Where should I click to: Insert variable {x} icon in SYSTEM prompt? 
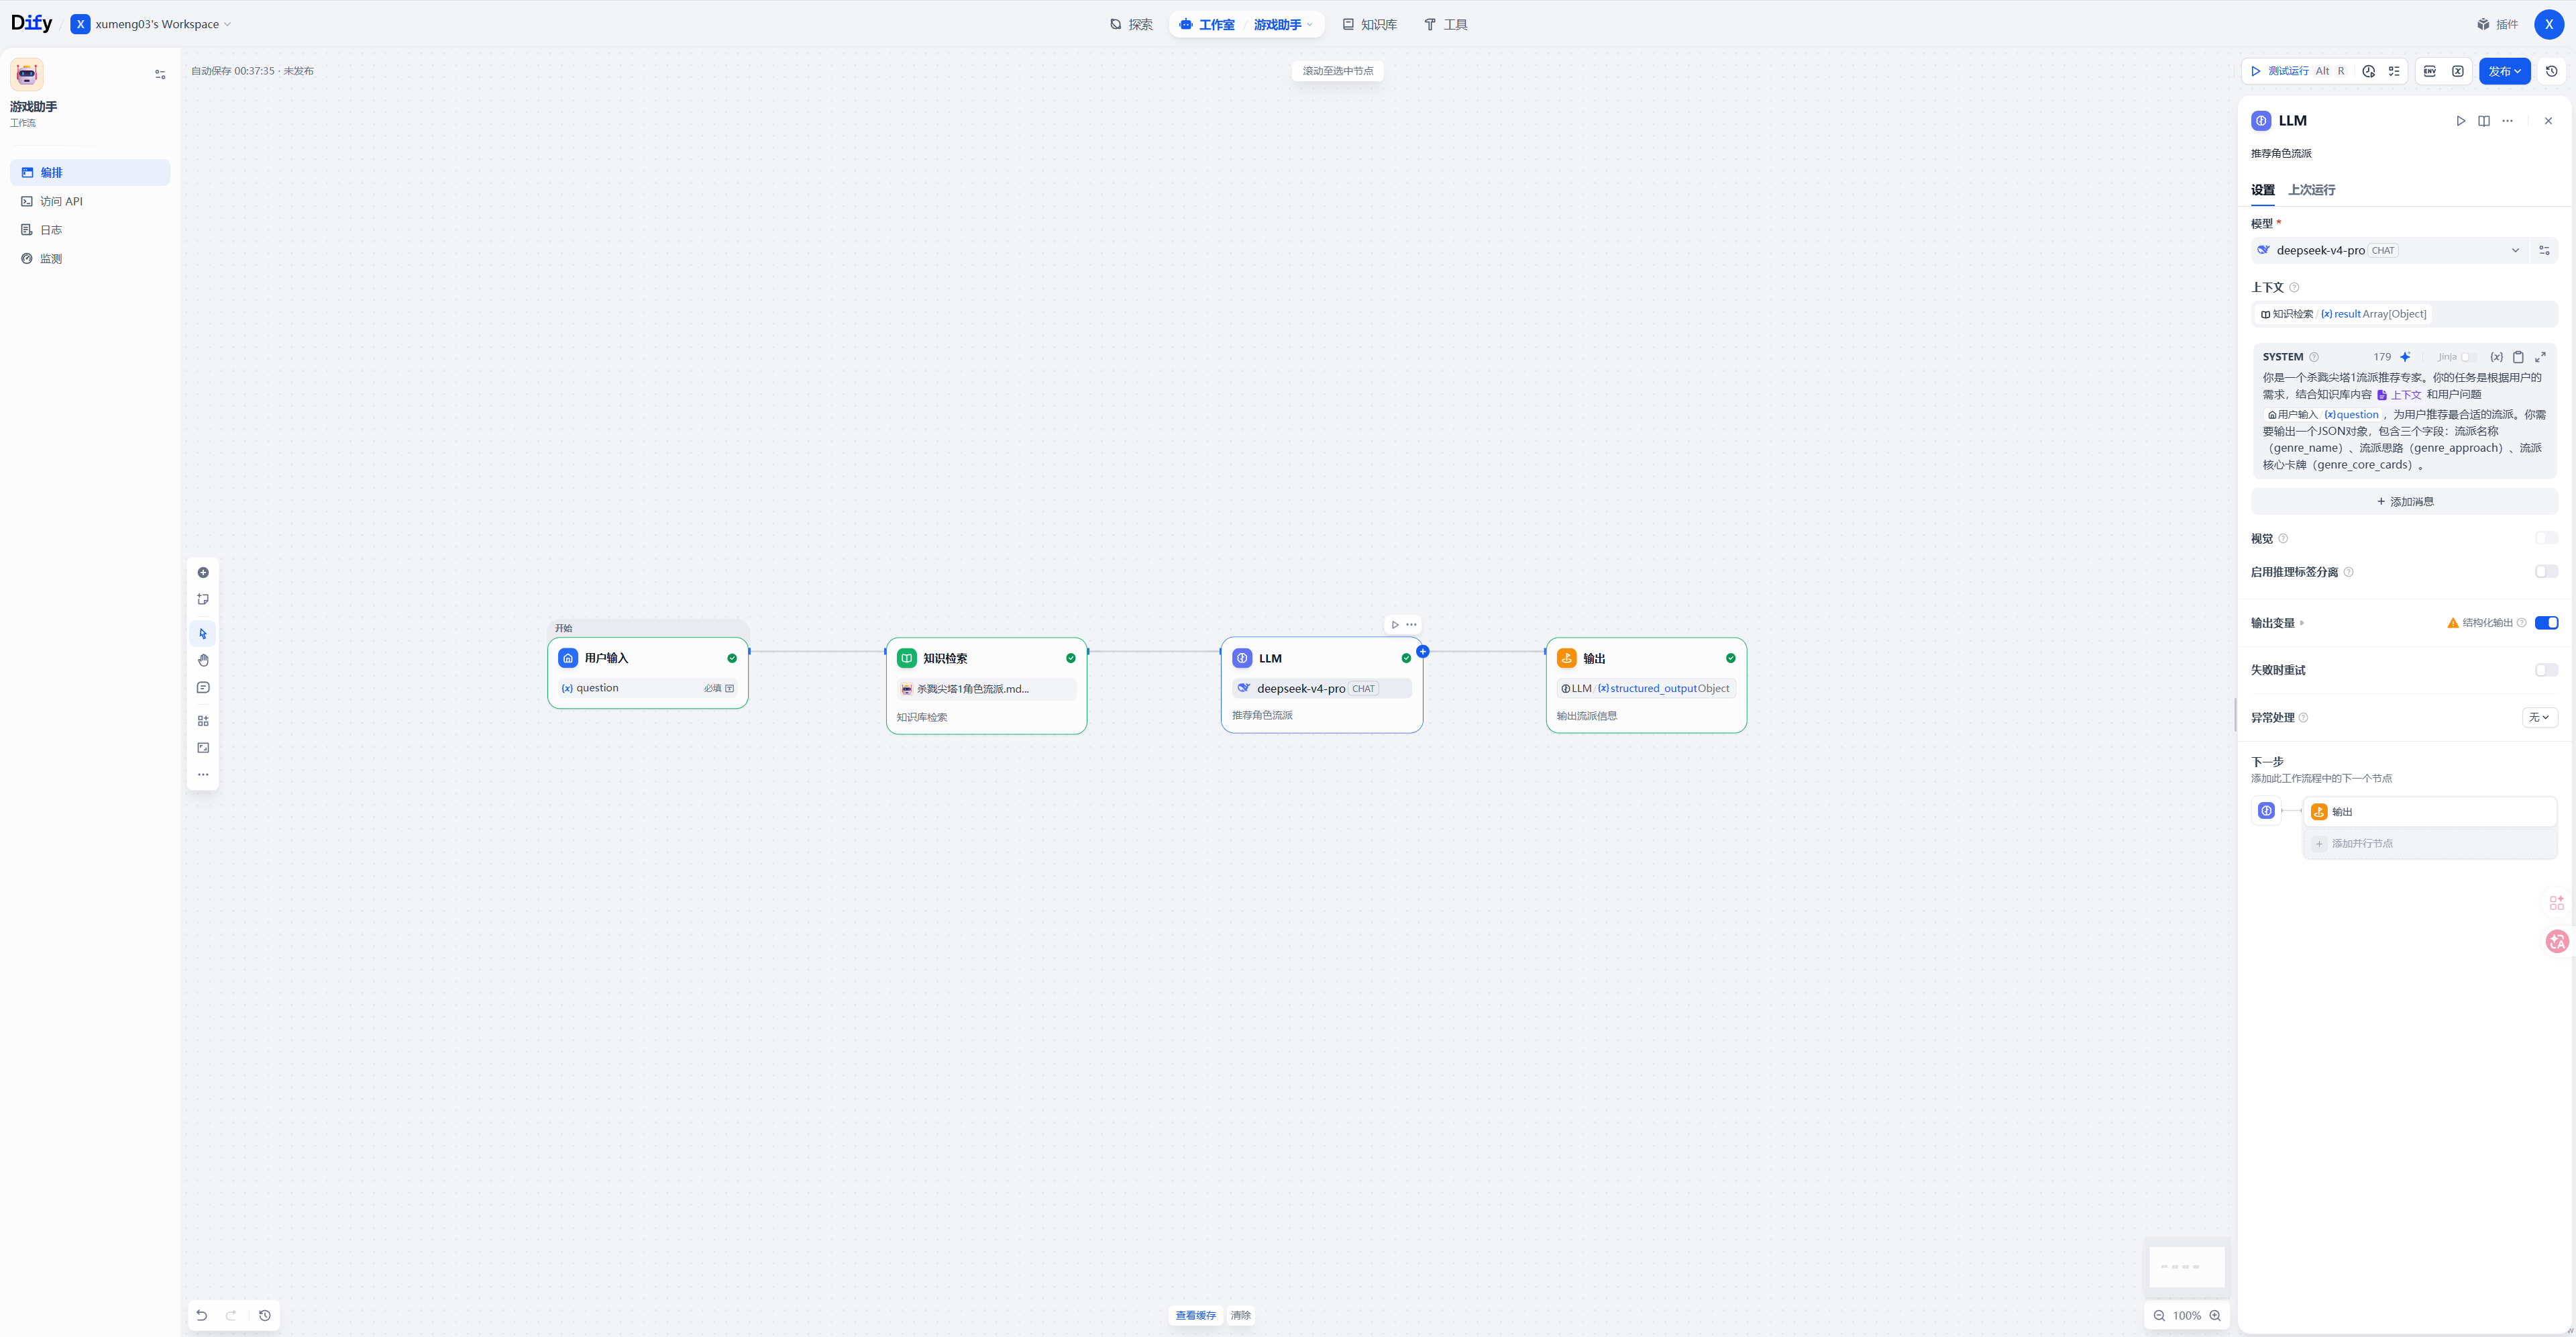click(2497, 357)
